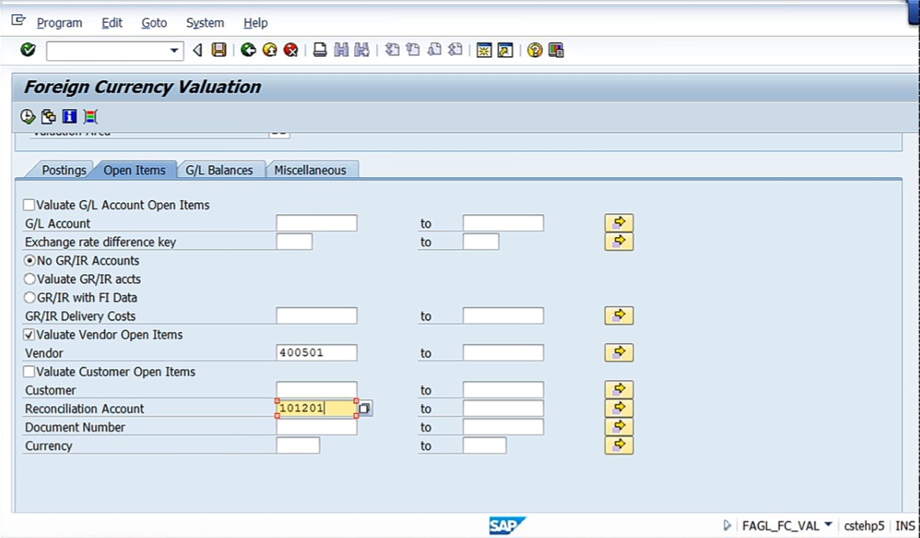Open the command field dropdown arrow
This screenshot has width=920, height=538.
174,51
